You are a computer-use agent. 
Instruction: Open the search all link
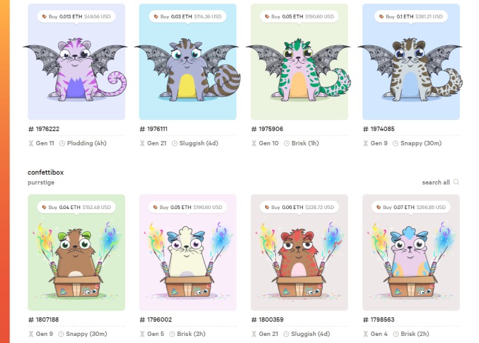[x=436, y=182]
